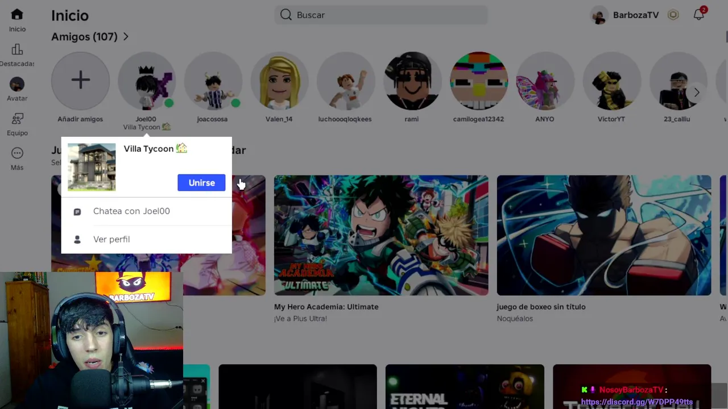
Task: Open the dark game thumbnail left of Eternal Nights
Action: (x=297, y=387)
